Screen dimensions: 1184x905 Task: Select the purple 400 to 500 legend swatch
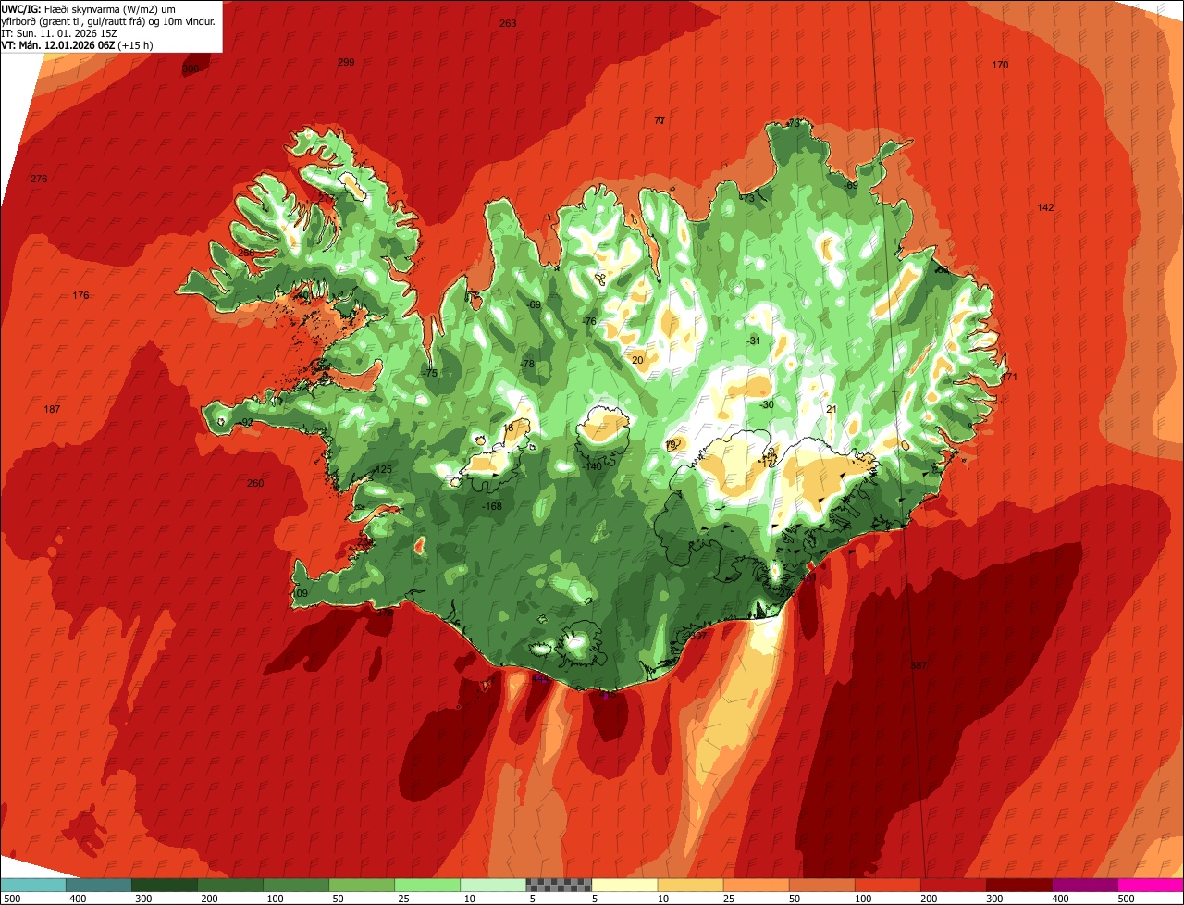tap(1084, 885)
